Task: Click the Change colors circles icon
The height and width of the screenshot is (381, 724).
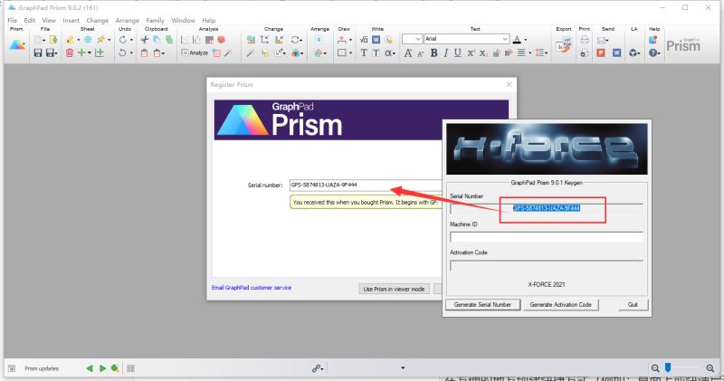Action: click(x=296, y=53)
